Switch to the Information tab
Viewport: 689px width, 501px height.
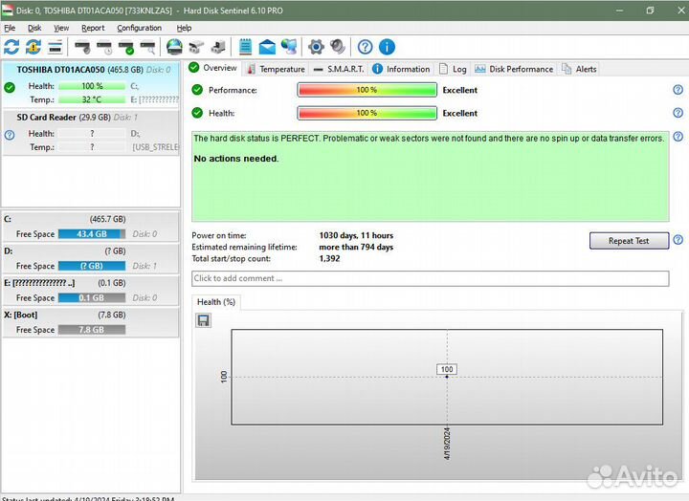click(x=401, y=69)
